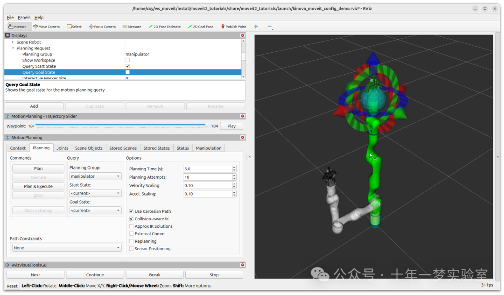Play the trajectory
This screenshot has width=504, height=295.
point(231,126)
